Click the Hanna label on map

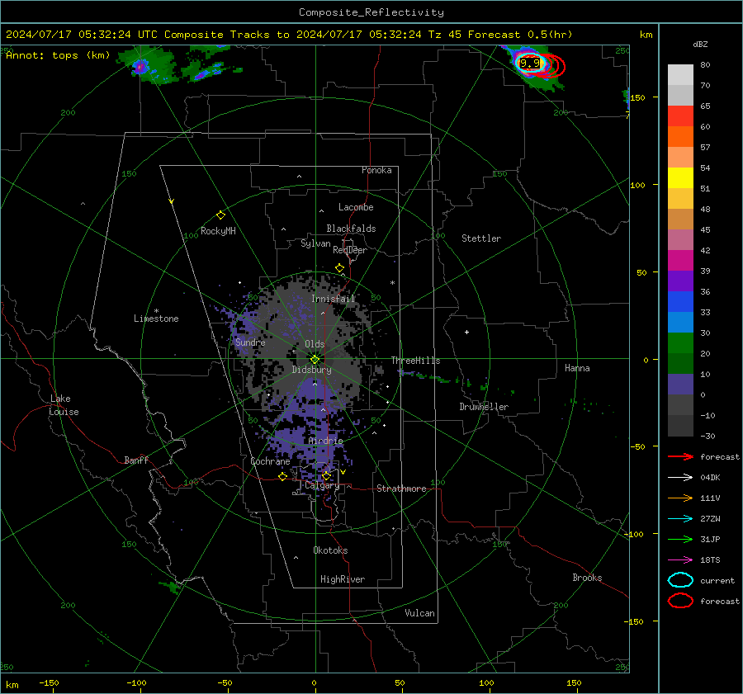pyautogui.click(x=577, y=368)
